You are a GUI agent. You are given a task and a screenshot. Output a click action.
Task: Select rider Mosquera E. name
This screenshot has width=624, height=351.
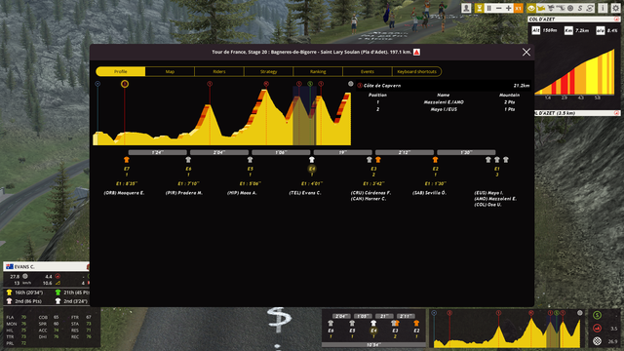pyautogui.click(x=124, y=193)
